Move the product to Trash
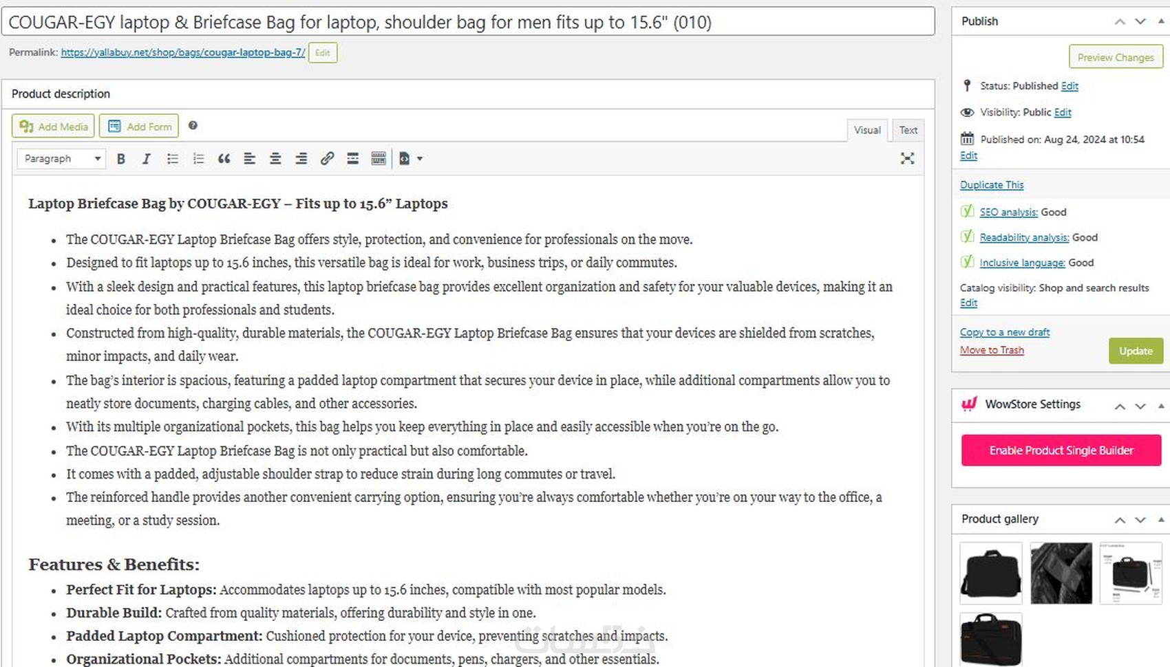 pos(992,350)
